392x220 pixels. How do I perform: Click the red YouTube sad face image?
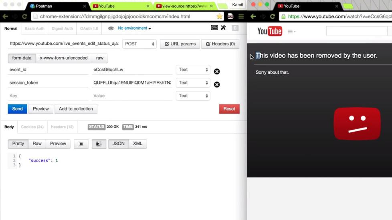(x=357, y=124)
